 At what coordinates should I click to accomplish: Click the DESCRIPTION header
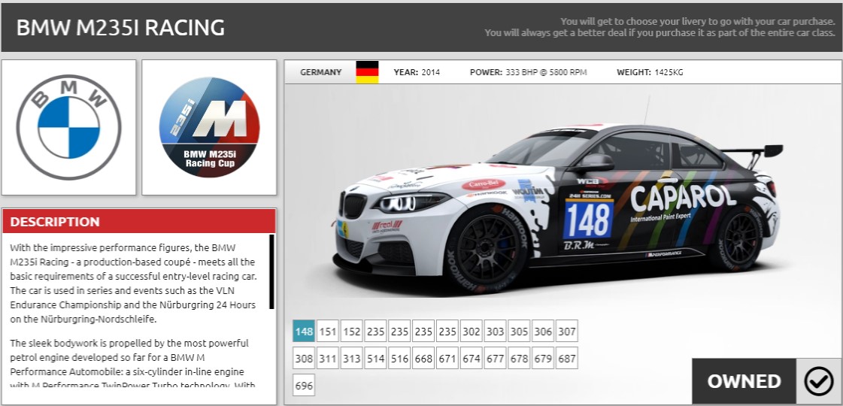(x=139, y=222)
